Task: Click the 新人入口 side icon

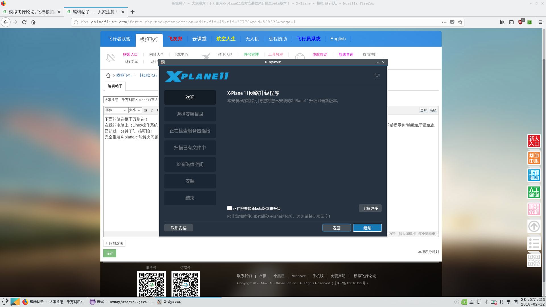Action: point(534,141)
